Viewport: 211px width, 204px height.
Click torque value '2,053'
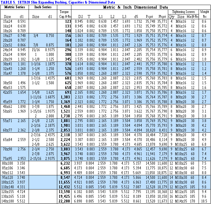pos(65,130)
